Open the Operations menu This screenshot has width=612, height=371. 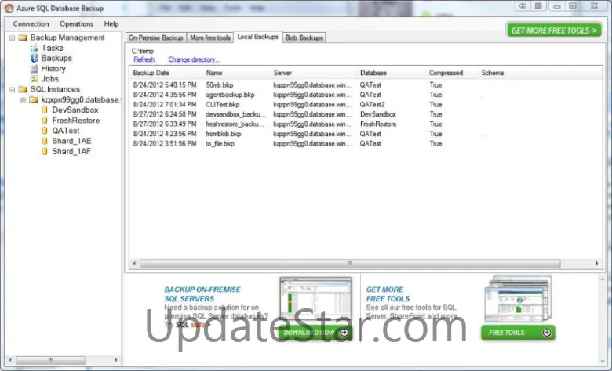pos(77,24)
